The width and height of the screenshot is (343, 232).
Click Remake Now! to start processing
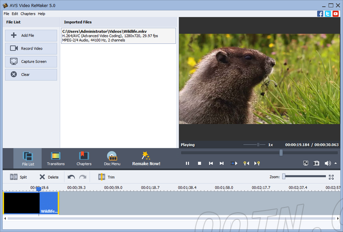coord(146,158)
